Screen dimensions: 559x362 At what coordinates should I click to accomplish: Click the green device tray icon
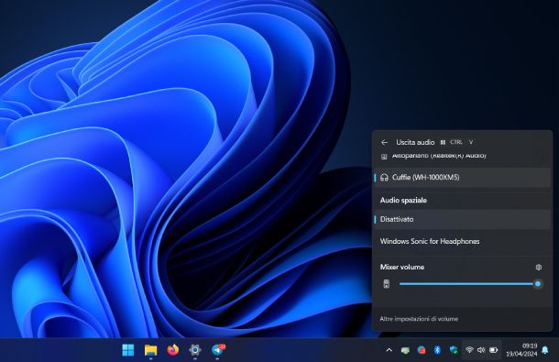(x=405, y=350)
